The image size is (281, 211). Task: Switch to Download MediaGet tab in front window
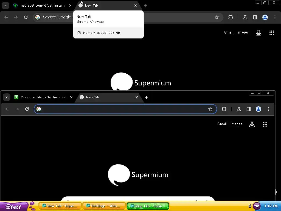click(x=43, y=97)
